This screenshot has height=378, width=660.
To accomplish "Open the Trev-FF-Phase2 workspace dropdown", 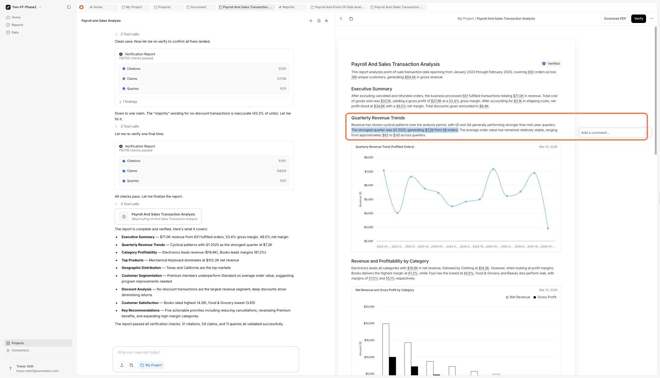I will [x=24, y=7].
